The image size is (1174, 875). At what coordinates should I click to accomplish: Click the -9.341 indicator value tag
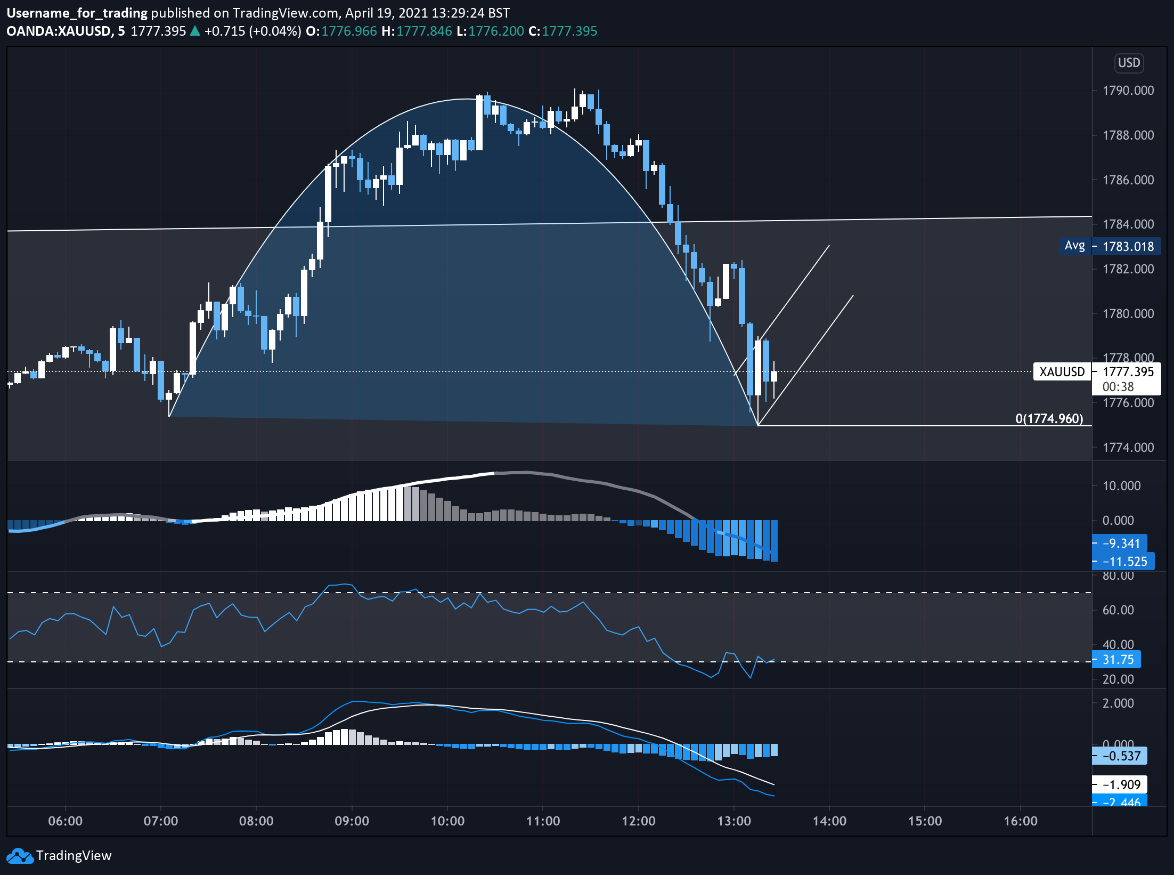1120,543
